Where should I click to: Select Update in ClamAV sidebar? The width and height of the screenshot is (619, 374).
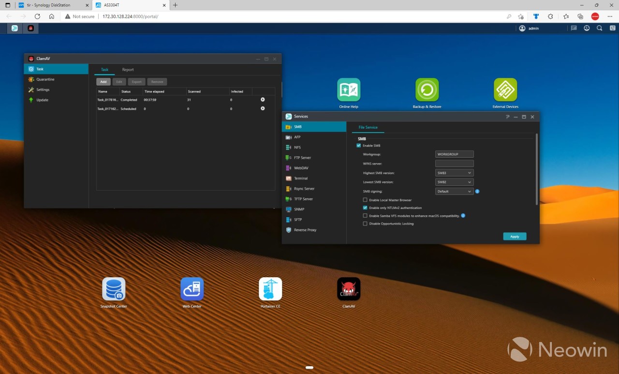coord(56,100)
